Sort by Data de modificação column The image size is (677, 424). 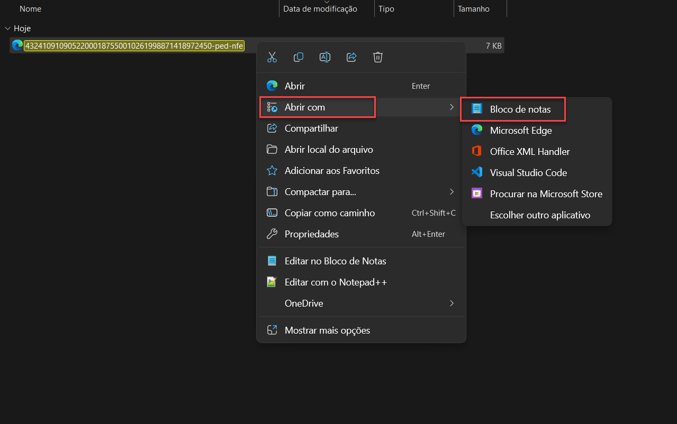coord(320,9)
